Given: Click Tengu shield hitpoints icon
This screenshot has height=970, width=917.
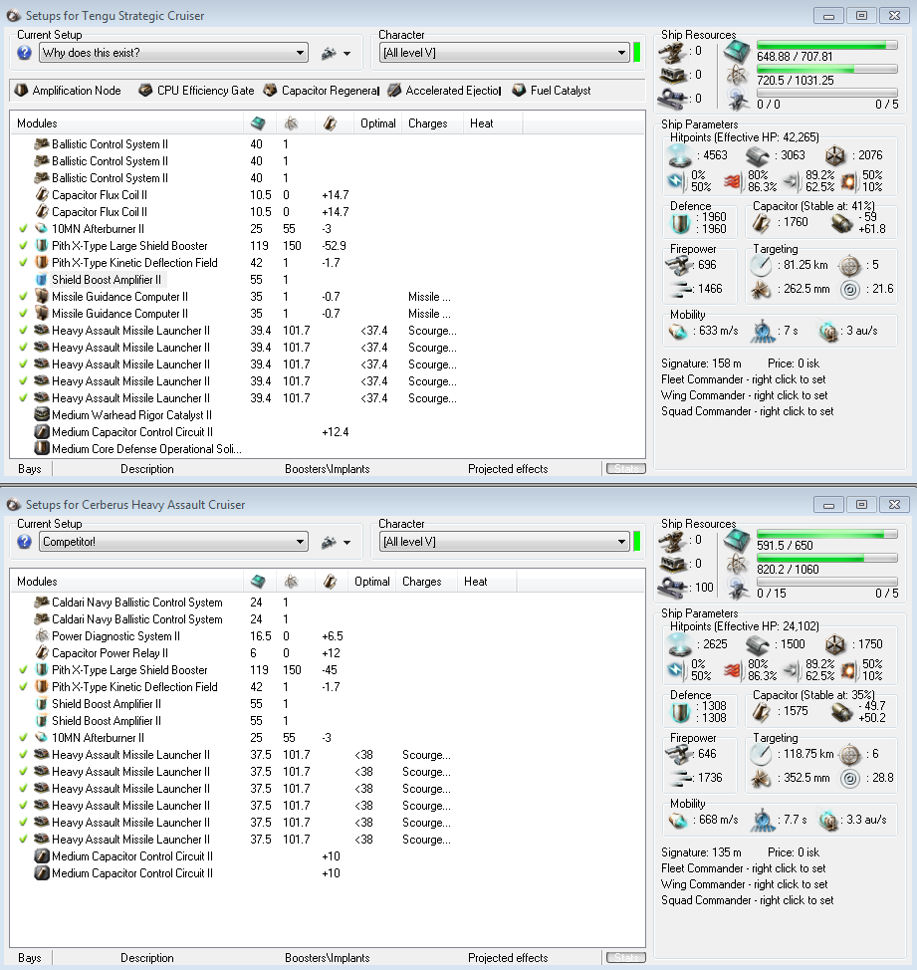Looking at the screenshot, I should [680, 155].
